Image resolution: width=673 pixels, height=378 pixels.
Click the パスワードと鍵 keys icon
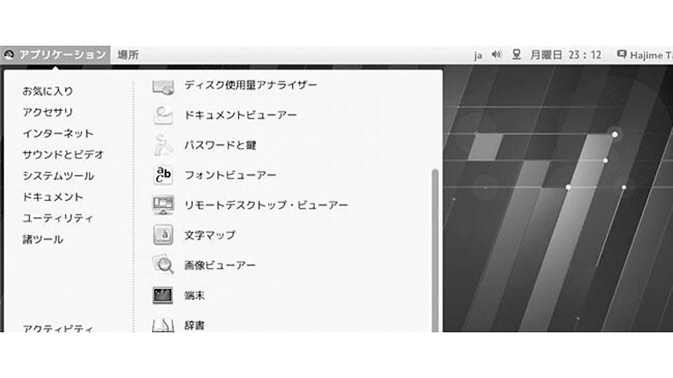[x=163, y=145]
